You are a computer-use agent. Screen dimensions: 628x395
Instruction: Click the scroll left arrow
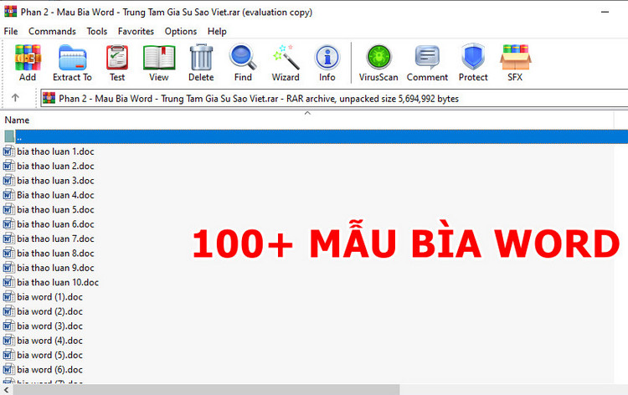pos(6,389)
